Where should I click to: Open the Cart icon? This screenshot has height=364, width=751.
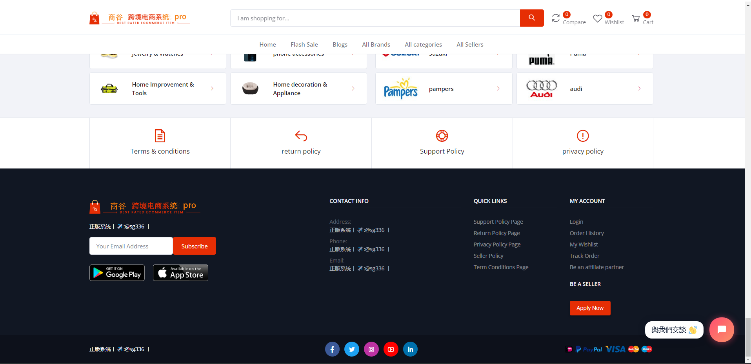click(x=636, y=18)
